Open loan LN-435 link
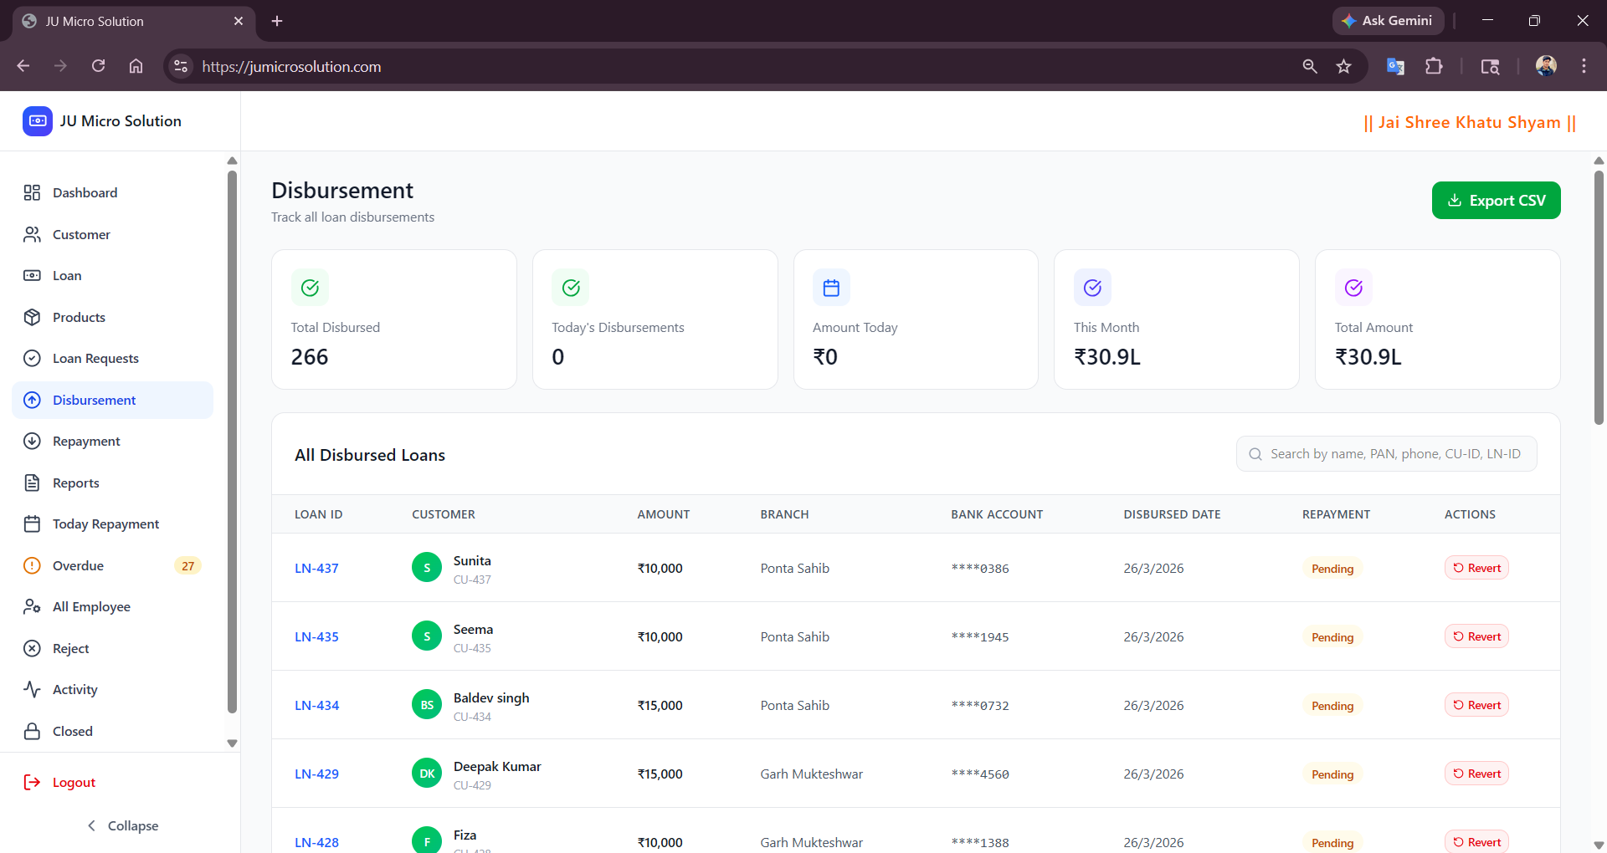Viewport: 1607px width, 853px height. pos(316,637)
